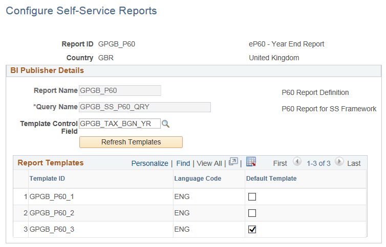The width and height of the screenshot is (386, 247).
Task: Show previous row arrow in grid
Action: pos(297,162)
